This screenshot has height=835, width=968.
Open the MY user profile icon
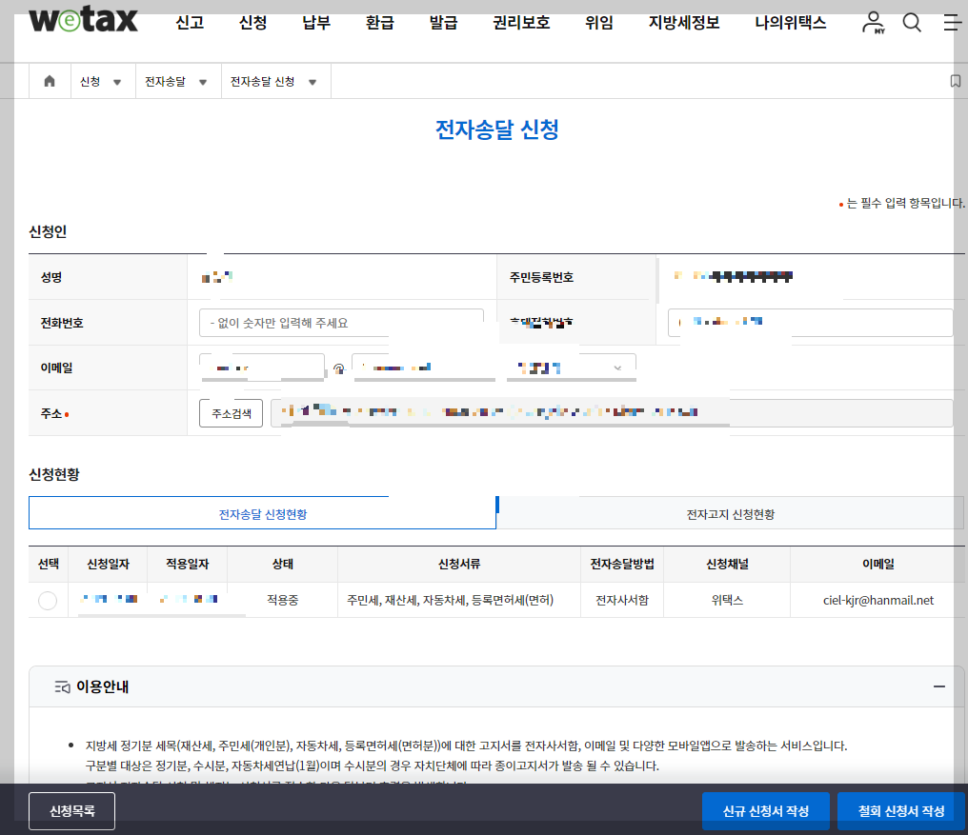tap(873, 23)
